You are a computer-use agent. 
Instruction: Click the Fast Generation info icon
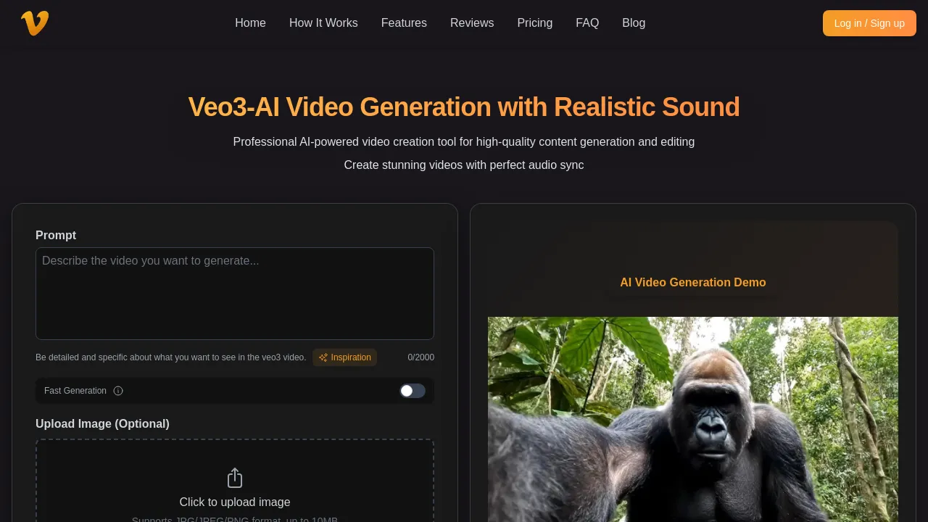click(118, 391)
